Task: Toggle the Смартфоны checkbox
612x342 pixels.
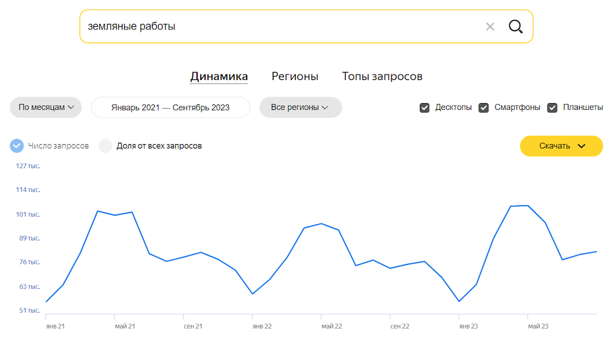Action: coord(483,107)
